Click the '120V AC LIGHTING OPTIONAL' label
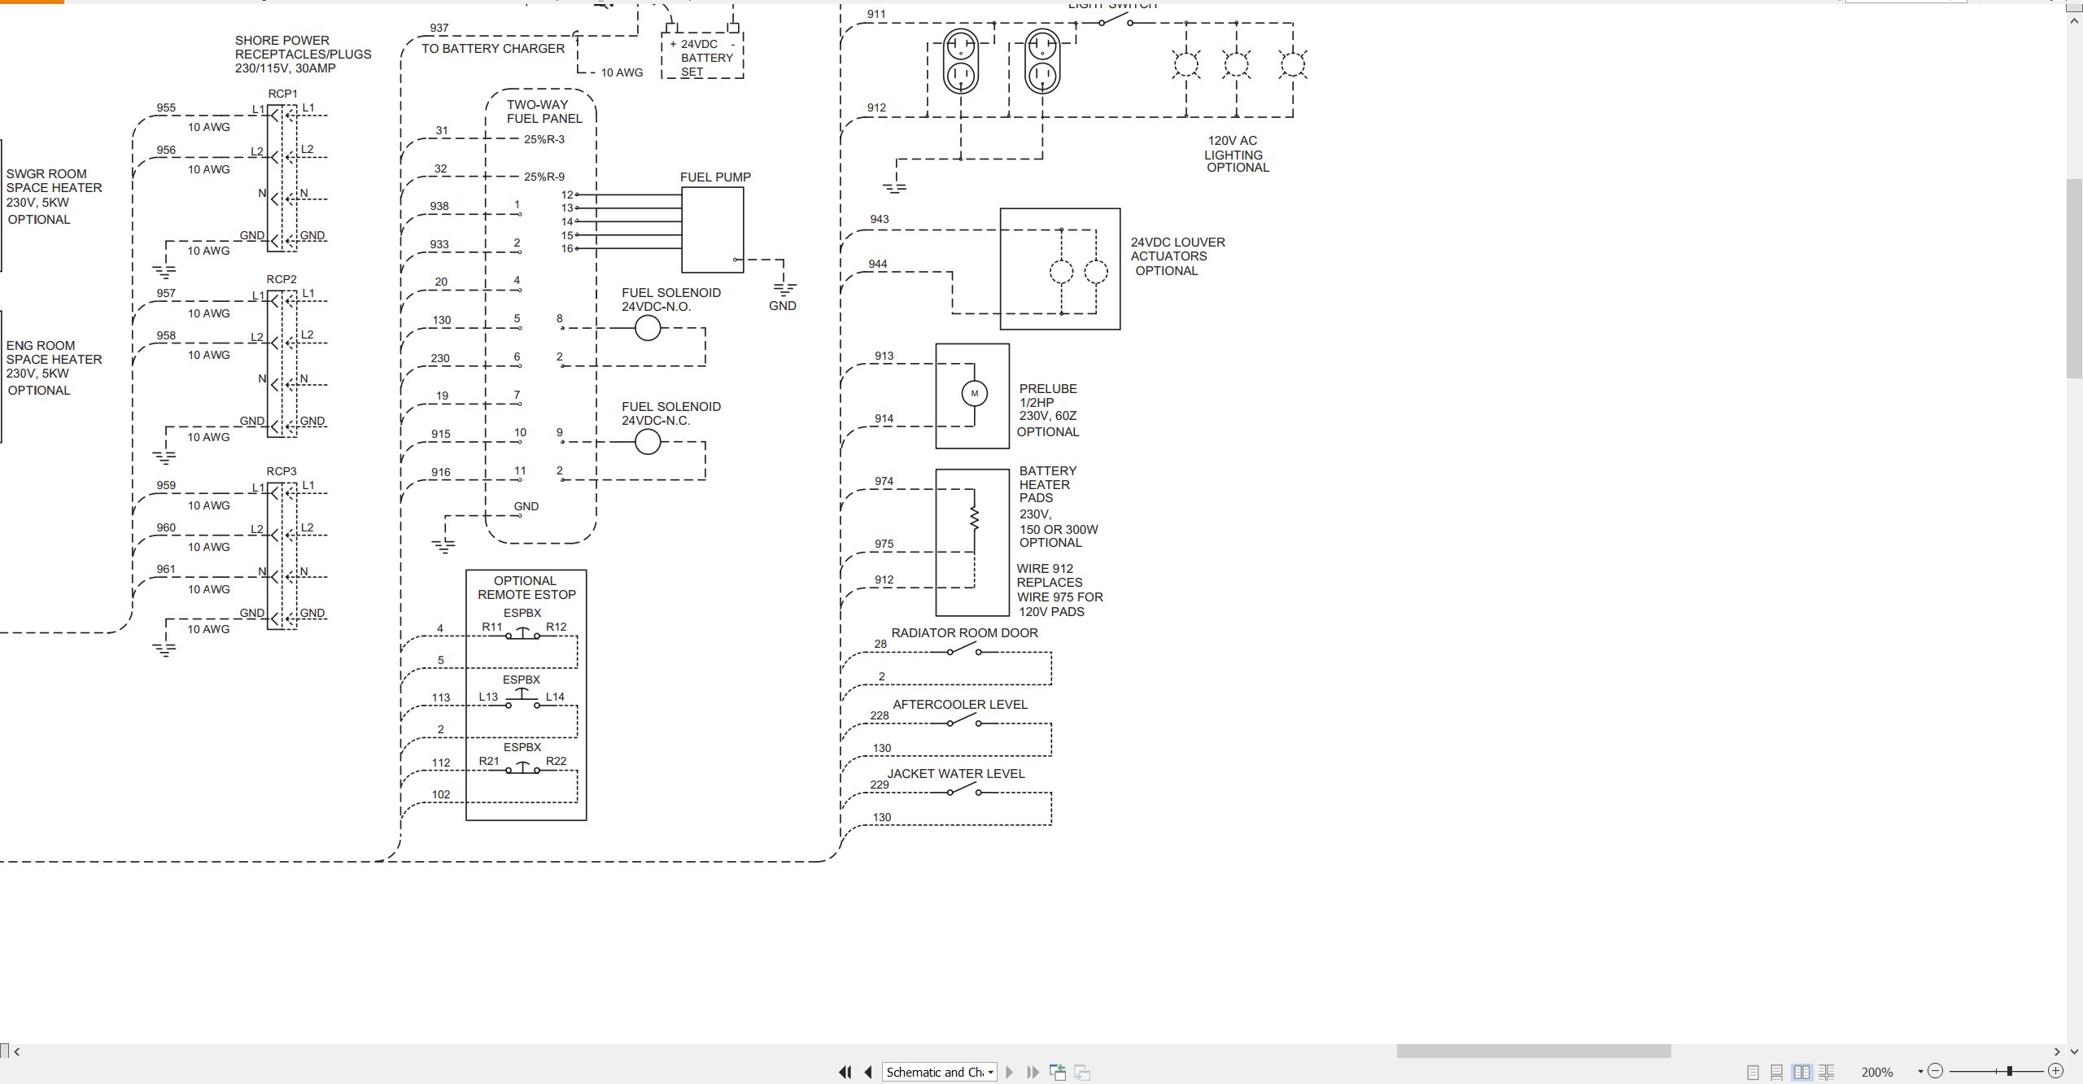 [x=1236, y=154]
